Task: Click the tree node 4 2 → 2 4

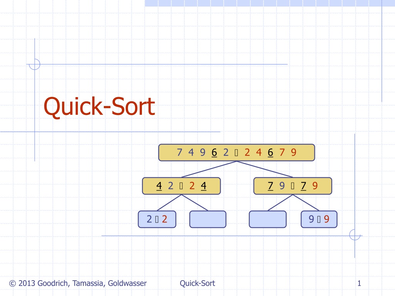Action: [181, 186]
